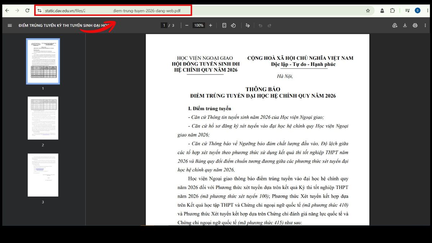Viewport: 432px width, 243px height.
Task: Open the media controls icon in the toolbar
Action: point(407,10)
